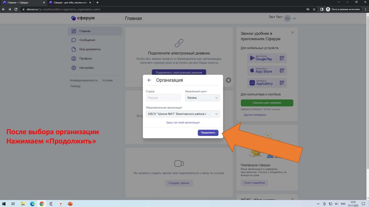Click the Продолжить button
Screen dimensions: 369x207
[208, 133]
